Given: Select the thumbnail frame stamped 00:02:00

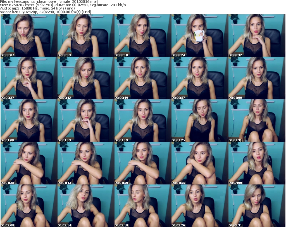Looking at the screenshot, I should click(x=257, y=163).
